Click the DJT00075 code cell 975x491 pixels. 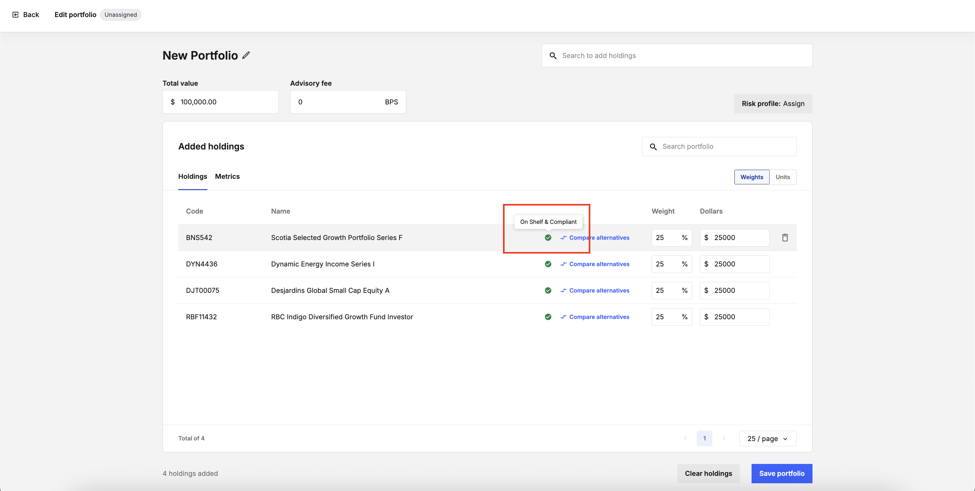(202, 291)
